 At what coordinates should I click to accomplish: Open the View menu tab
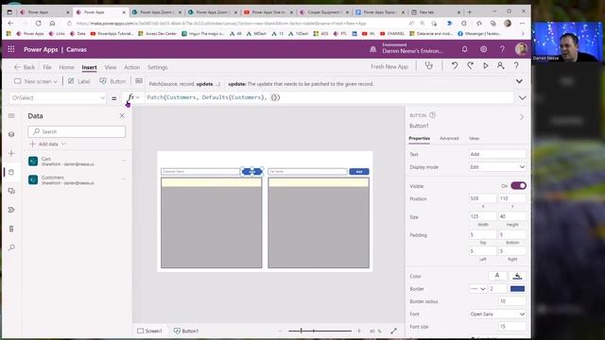pos(111,67)
